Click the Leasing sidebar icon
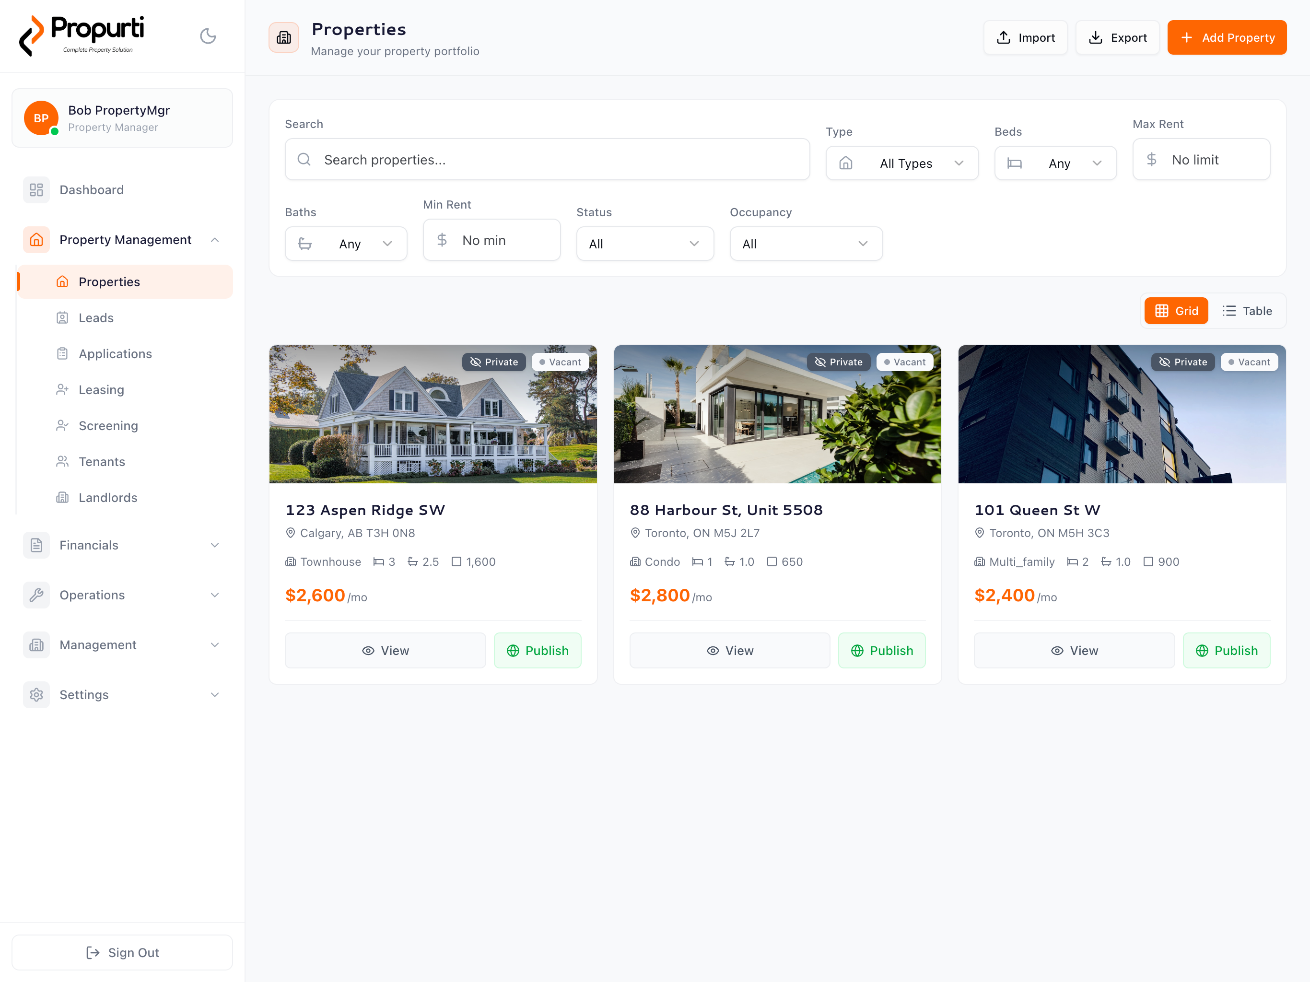The height and width of the screenshot is (982, 1310). click(63, 390)
